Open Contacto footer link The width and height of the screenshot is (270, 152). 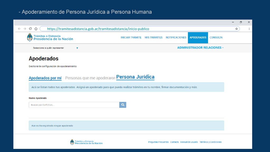click(175, 142)
